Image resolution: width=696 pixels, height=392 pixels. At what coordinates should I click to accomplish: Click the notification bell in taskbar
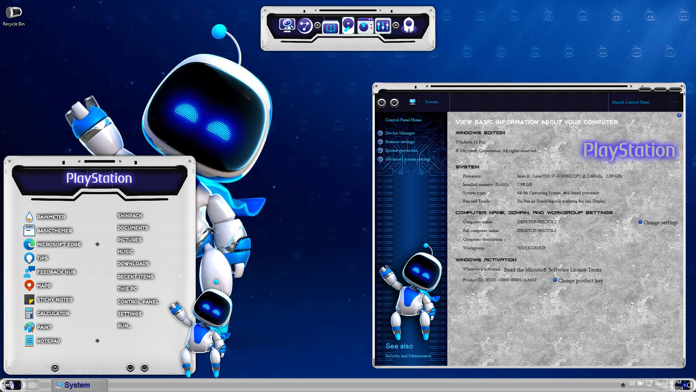click(689, 385)
